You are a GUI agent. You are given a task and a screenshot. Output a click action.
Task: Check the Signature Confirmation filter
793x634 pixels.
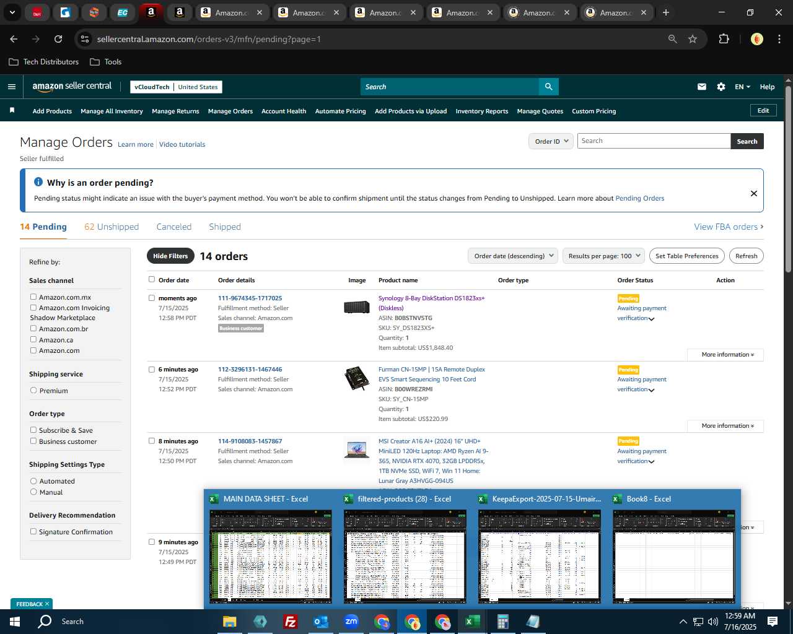(x=33, y=532)
